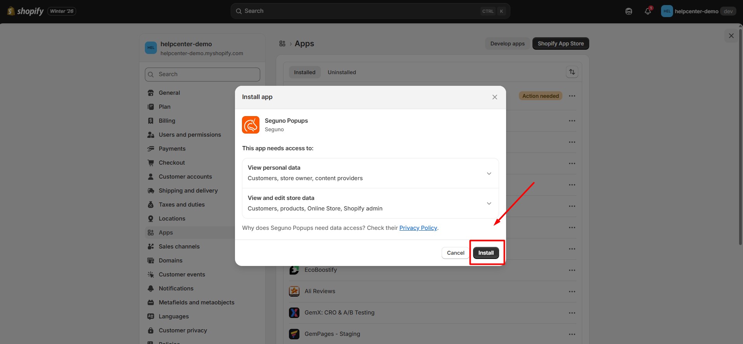The image size is (743, 344).
Task: Click the Cancel button
Action: pos(456,253)
